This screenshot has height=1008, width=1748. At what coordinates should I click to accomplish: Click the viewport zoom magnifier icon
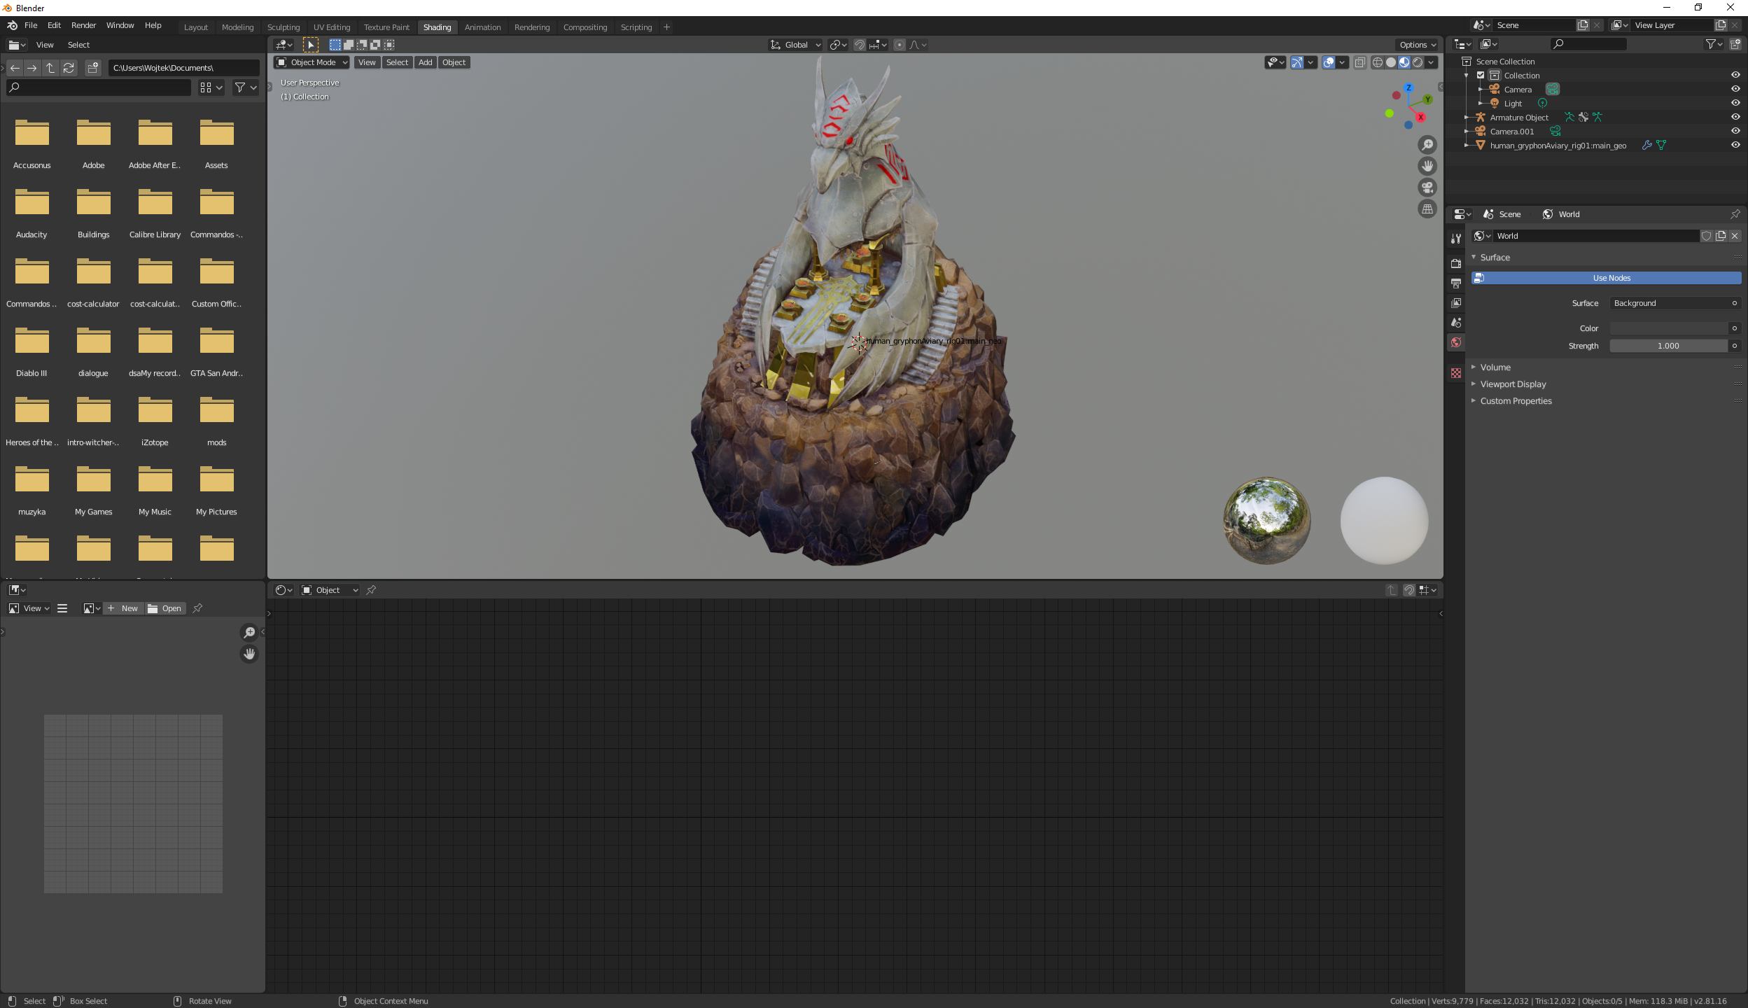pos(1427,145)
